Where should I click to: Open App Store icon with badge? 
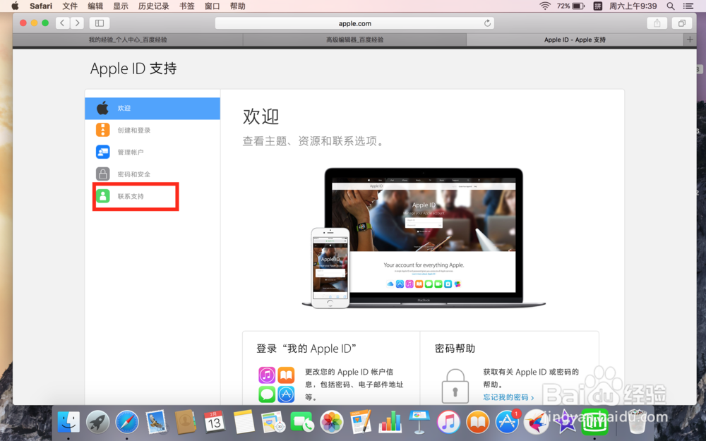click(508, 422)
